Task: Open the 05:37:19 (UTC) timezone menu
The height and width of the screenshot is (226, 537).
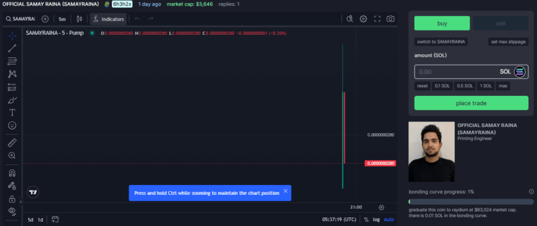Action: click(339, 220)
